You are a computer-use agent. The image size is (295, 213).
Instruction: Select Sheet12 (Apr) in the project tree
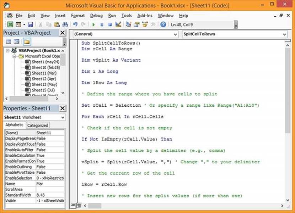(44, 79)
